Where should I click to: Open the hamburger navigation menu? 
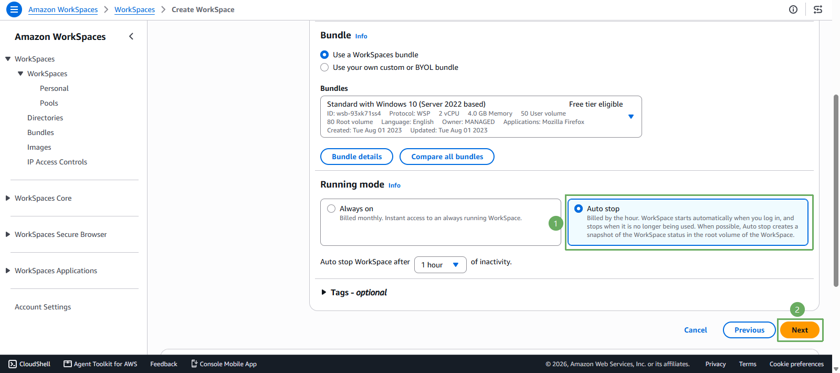tap(14, 9)
